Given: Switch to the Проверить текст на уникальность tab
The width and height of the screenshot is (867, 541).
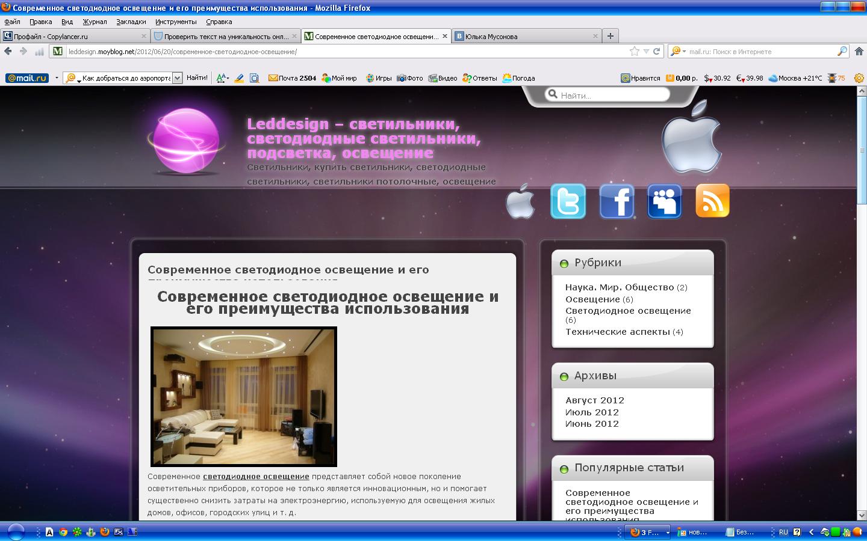Looking at the screenshot, I should tap(226, 36).
